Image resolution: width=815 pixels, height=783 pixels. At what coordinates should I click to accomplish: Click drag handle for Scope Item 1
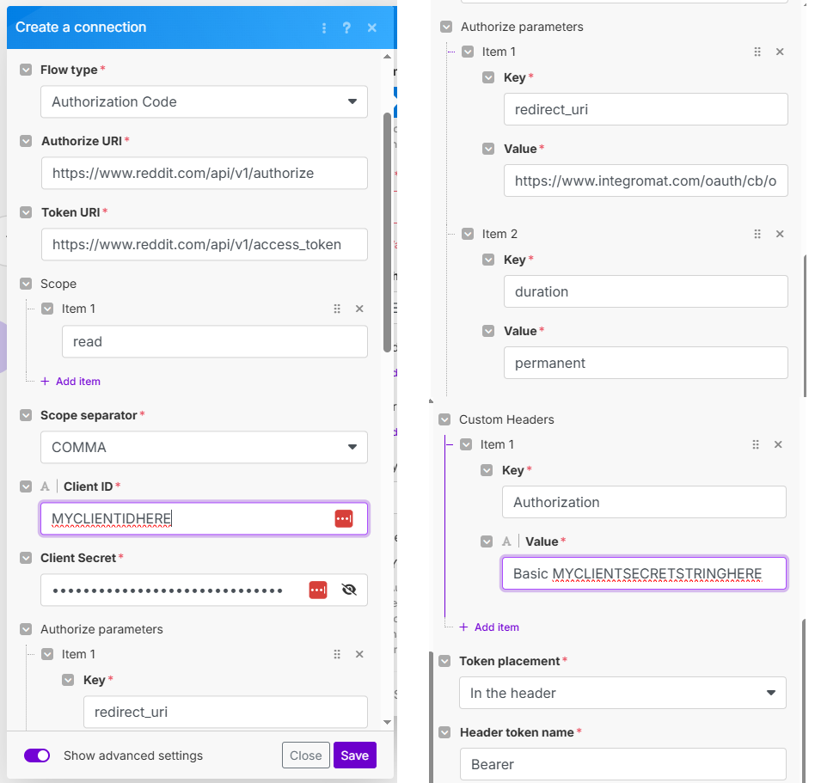337,309
